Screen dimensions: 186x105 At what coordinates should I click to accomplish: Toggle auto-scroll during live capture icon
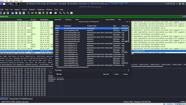(51, 13)
